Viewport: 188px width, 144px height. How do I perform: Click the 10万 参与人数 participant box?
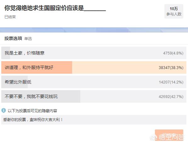[174, 11]
